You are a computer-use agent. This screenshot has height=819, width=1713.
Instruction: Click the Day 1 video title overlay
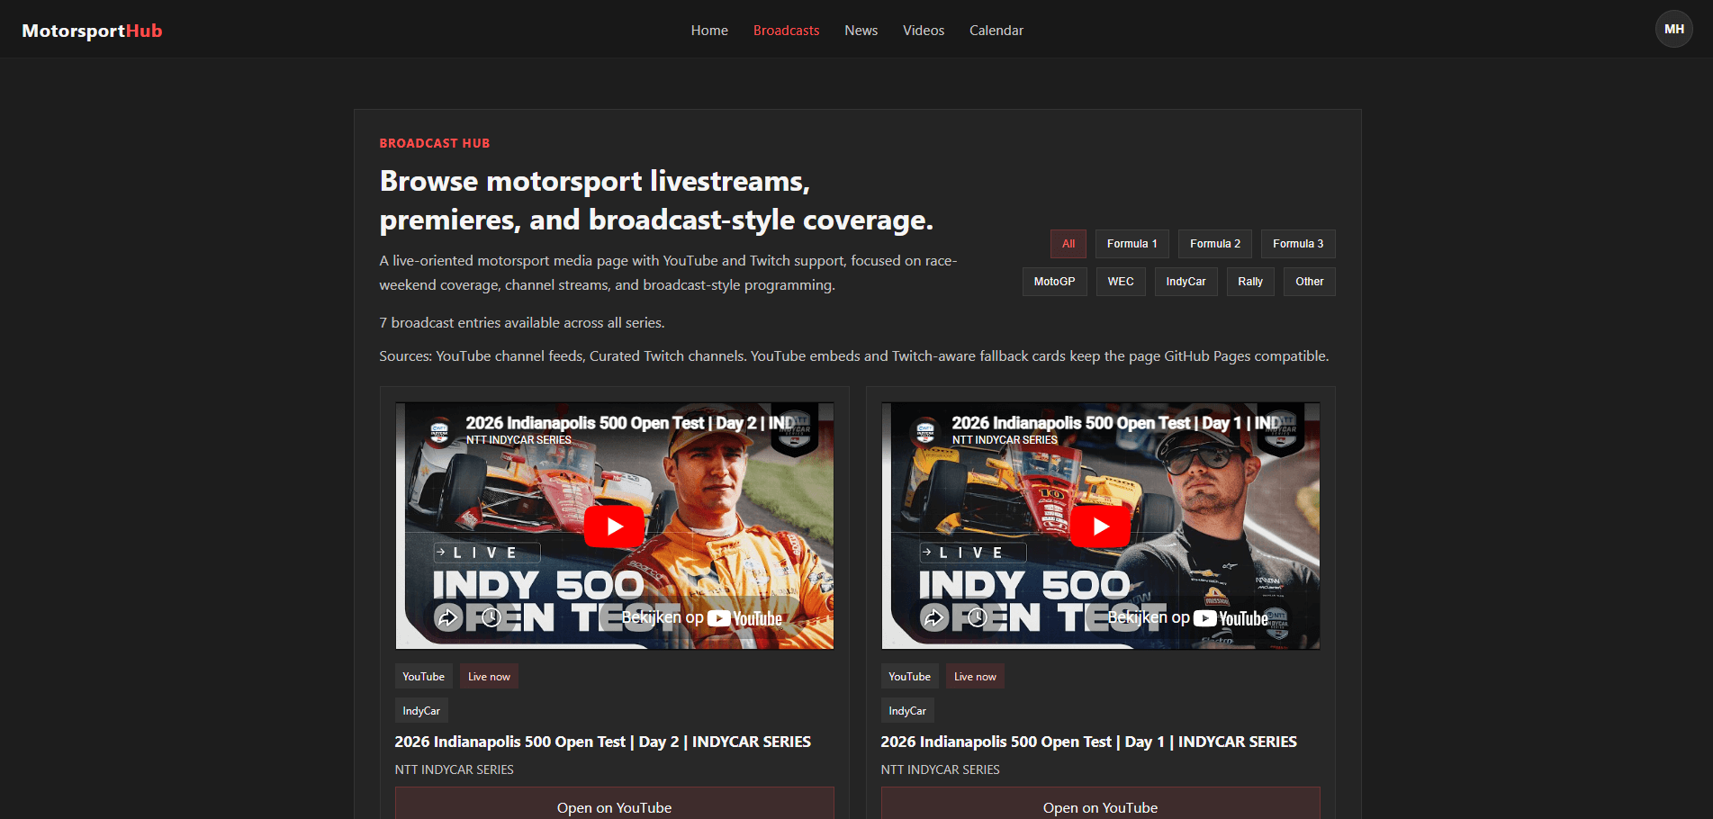click(1116, 423)
